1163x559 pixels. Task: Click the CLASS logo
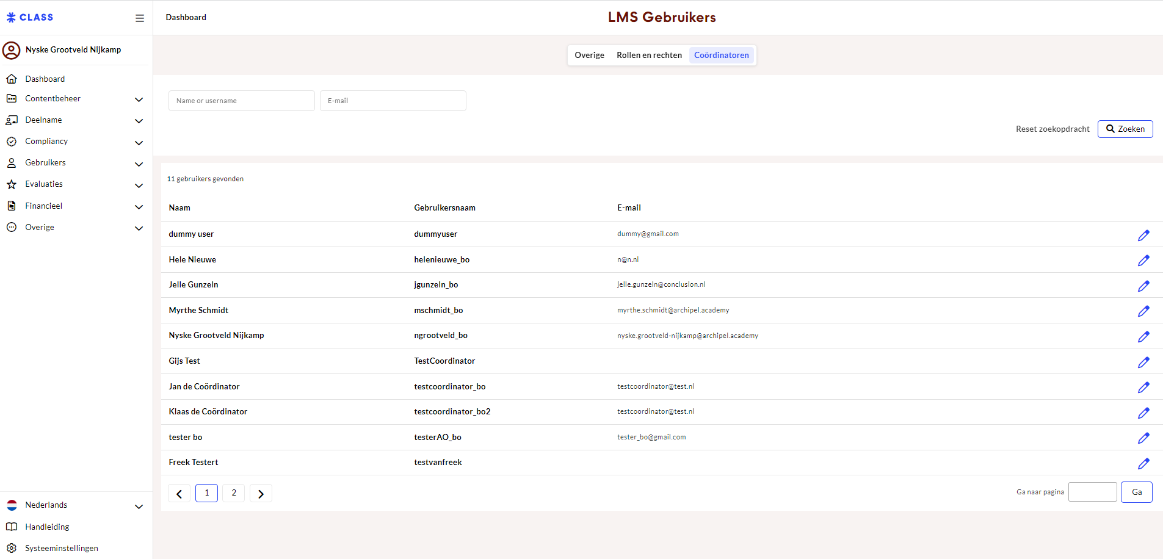point(30,18)
